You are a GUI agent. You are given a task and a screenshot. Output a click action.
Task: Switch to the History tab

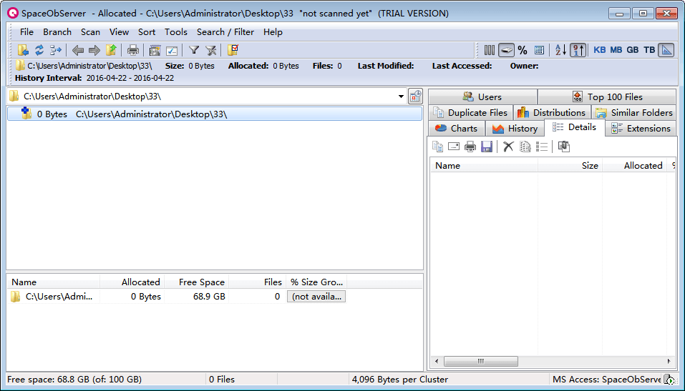point(515,128)
